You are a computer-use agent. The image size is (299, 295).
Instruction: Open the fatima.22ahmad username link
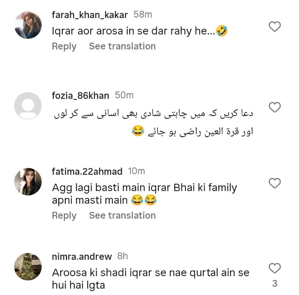pyautogui.click(x=87, y=171)
